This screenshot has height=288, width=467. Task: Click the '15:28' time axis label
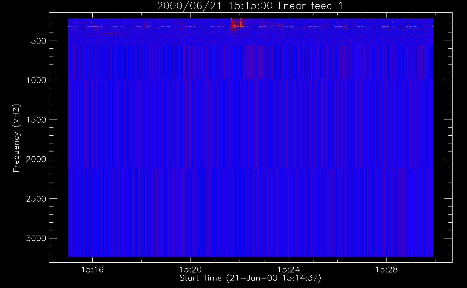386,270
